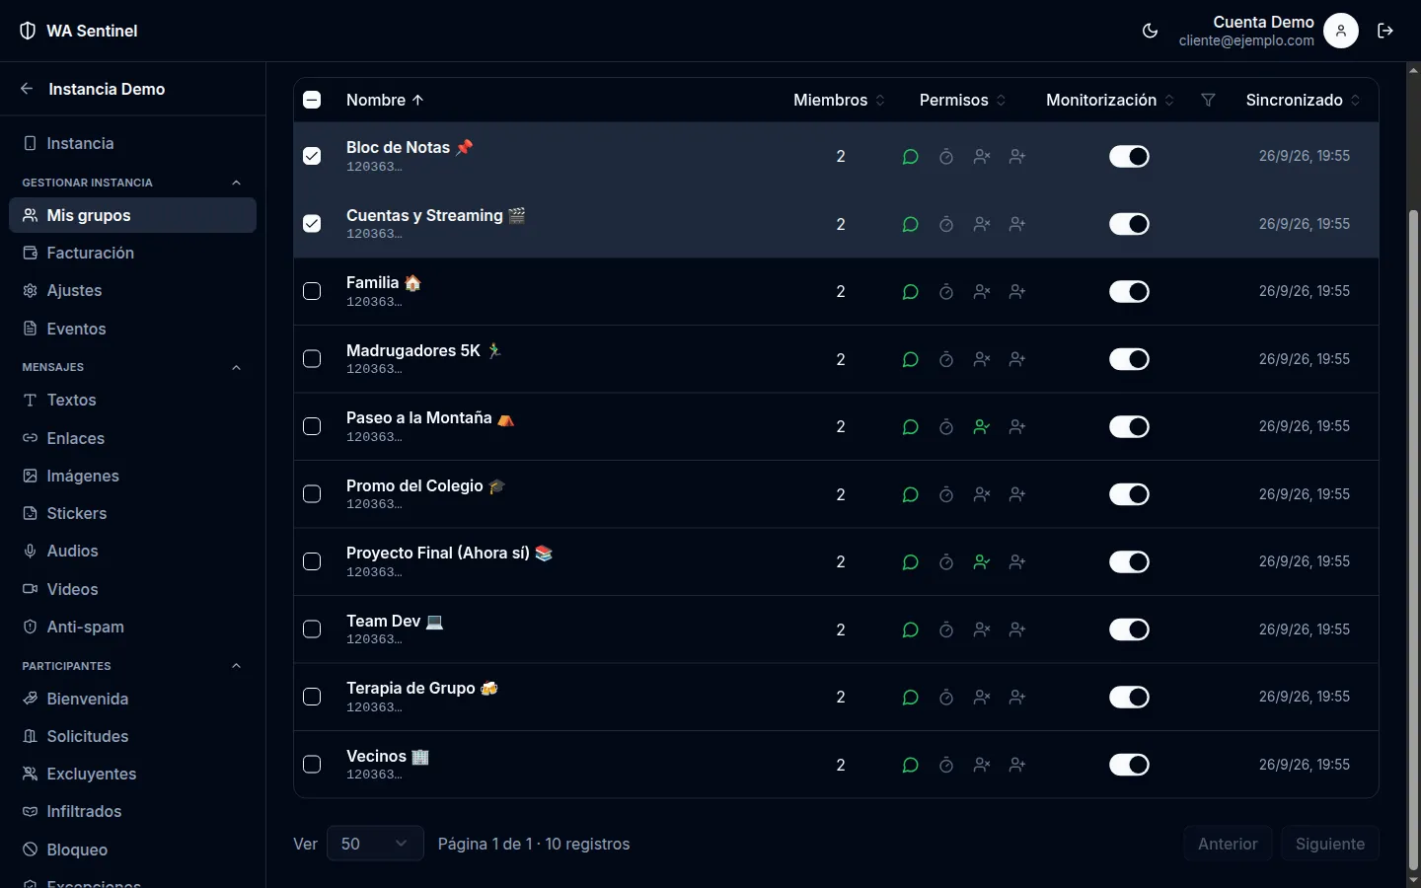Collapse the Participantes section
The width and height of the screenshot is (1421, 888).
click(236, 666)
